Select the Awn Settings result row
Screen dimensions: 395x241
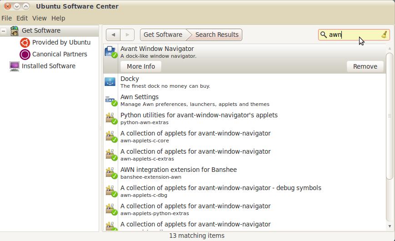pyautogui.click(x=245, y=100)
